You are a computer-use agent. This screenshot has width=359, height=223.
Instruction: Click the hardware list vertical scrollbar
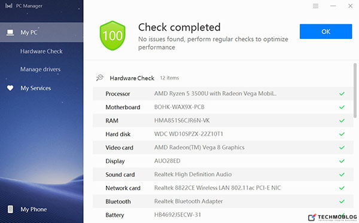(355, 90)
